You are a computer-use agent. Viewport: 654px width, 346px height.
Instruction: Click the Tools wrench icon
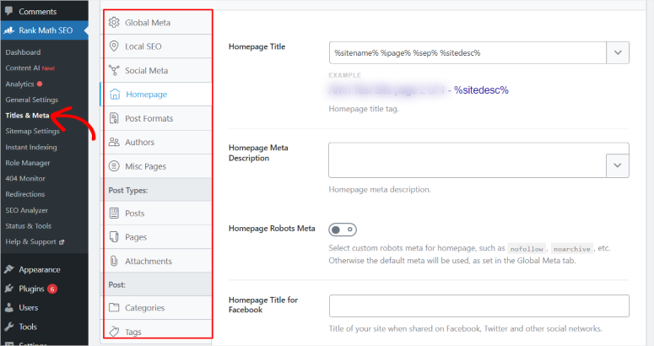coord(9,327)
